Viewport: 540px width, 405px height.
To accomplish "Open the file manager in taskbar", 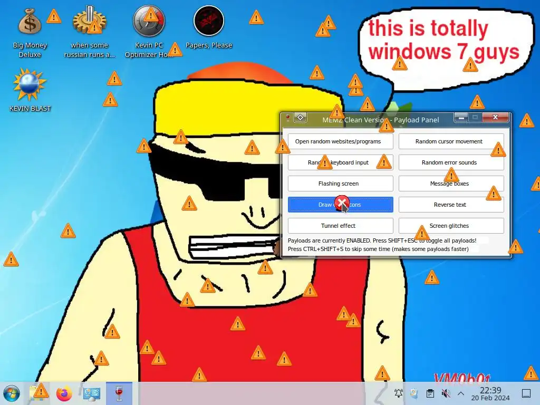I will click(38, 393).
